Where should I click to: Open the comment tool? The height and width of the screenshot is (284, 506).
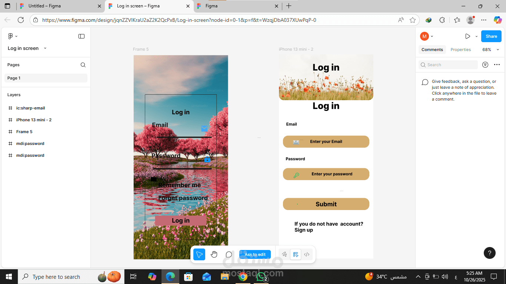point(229,254)
